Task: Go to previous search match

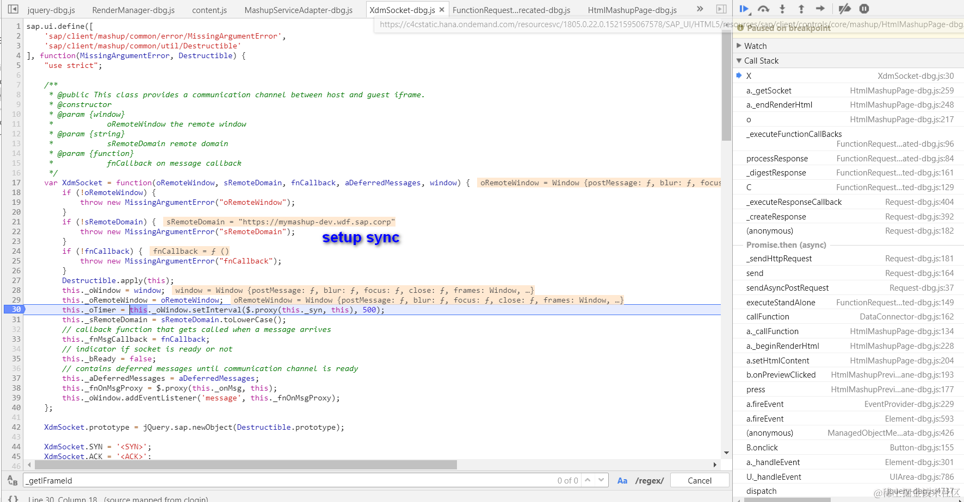Action: [x=588, y=480]
